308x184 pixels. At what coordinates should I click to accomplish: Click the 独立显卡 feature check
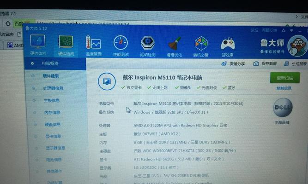pyautogui.click(x=132, y=87)
